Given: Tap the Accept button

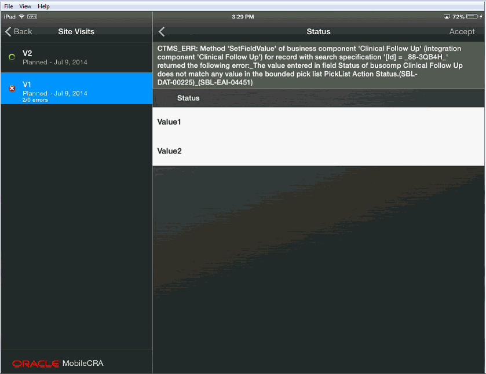Looking at the screenshot, I should click(462, 32).
